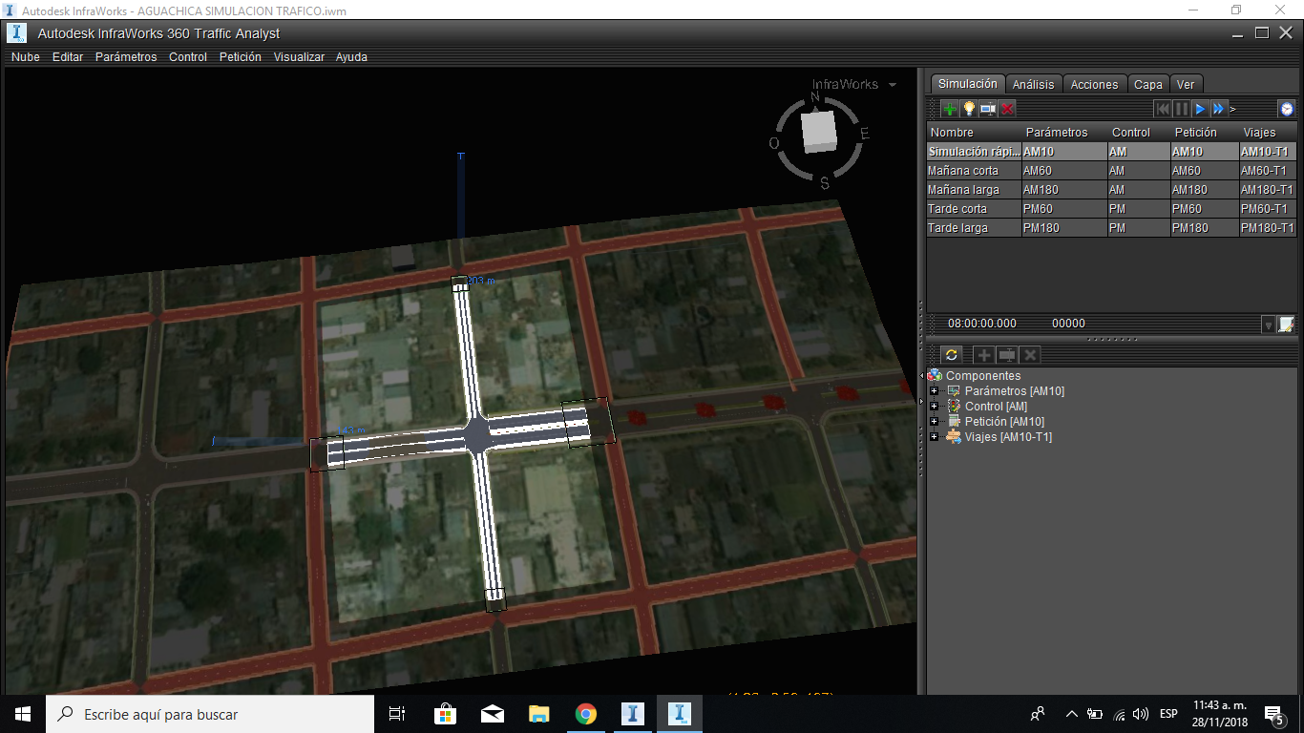Image resolution: width=1304 pixels, height=733 pixels.
Task: Open the Parámetros menu
Action: tap(126, 57)
